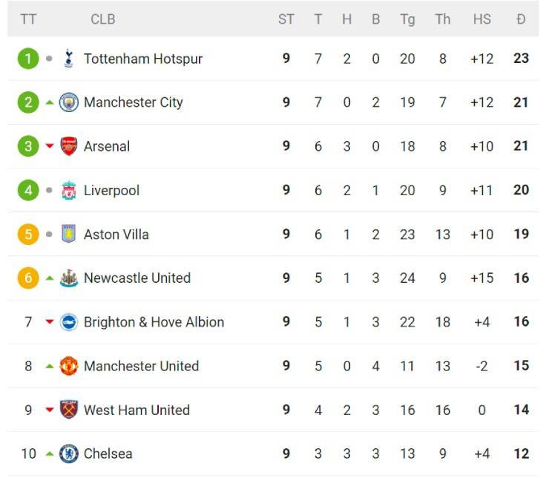
Task: Click the green rank 1 badge
Action: [x=28, y=59]
